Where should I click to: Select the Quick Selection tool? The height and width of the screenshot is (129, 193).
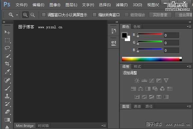[7, 56]
